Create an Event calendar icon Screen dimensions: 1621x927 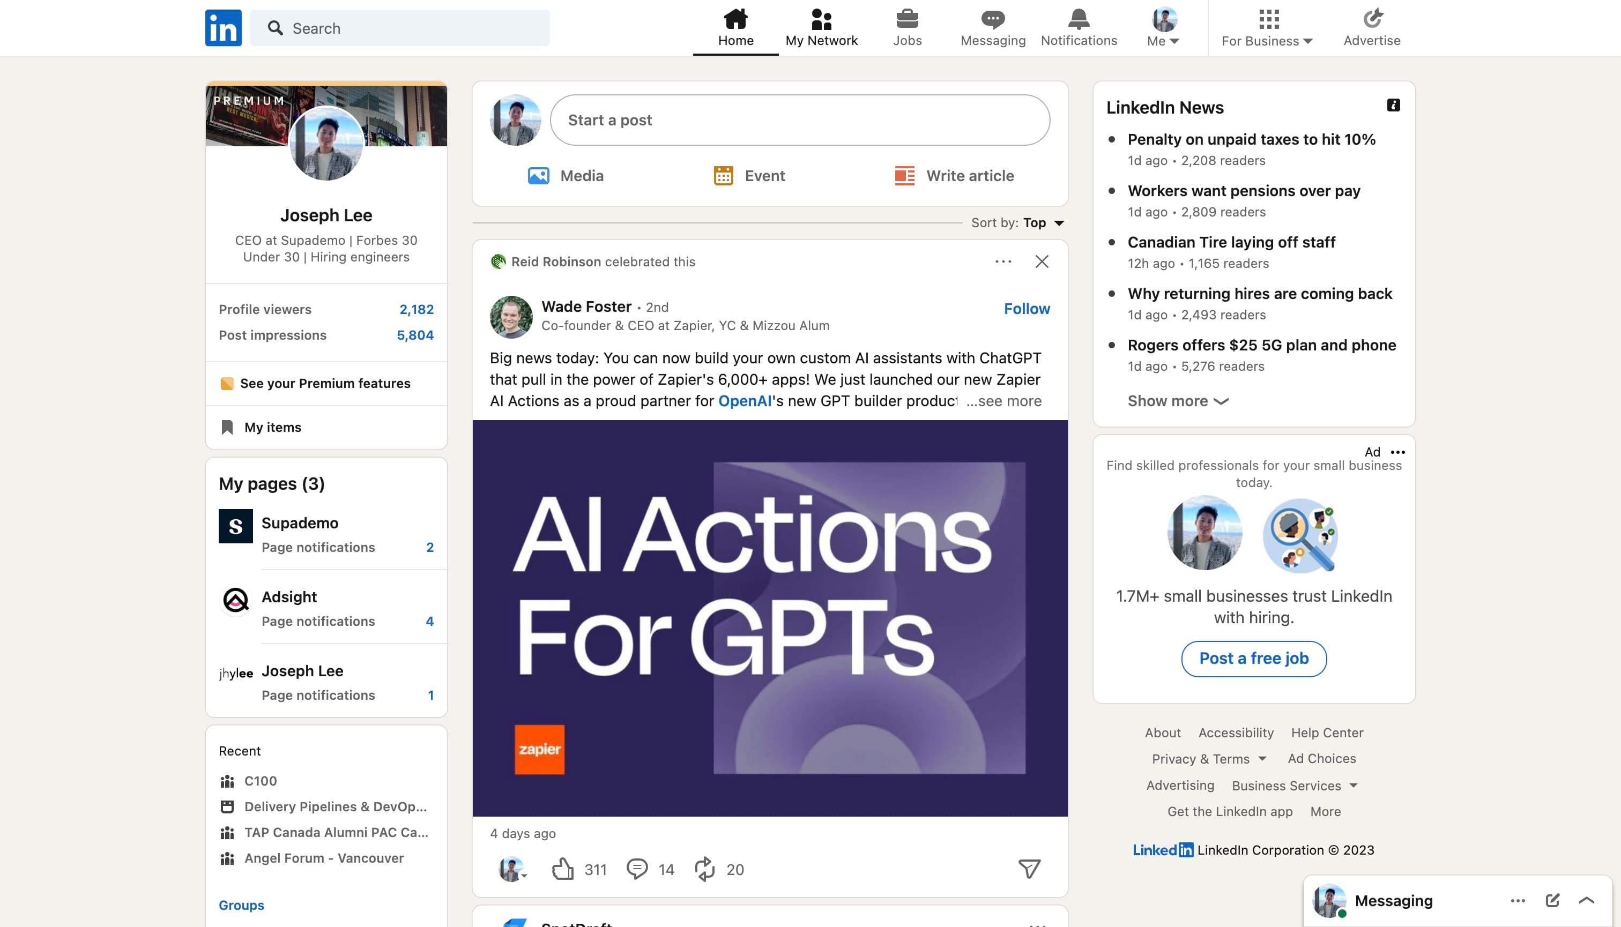(x=723, y=176)
